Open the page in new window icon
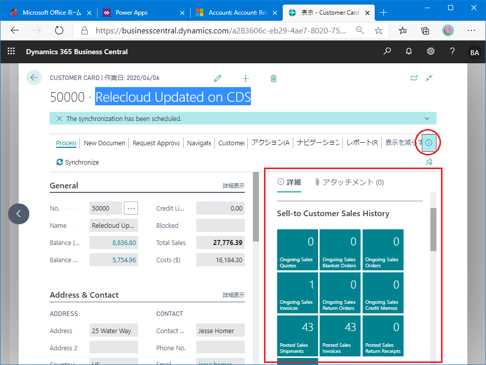 (x=414, y=78)
